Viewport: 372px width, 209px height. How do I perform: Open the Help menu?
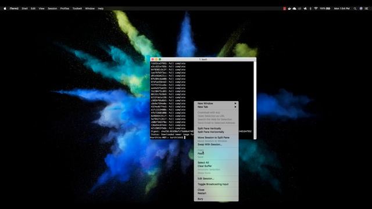click(x=101, y=8)
